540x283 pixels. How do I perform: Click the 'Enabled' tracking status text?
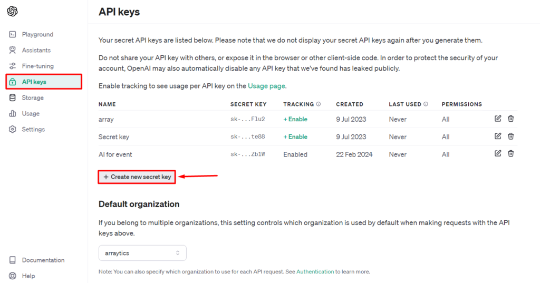[295, 154]
